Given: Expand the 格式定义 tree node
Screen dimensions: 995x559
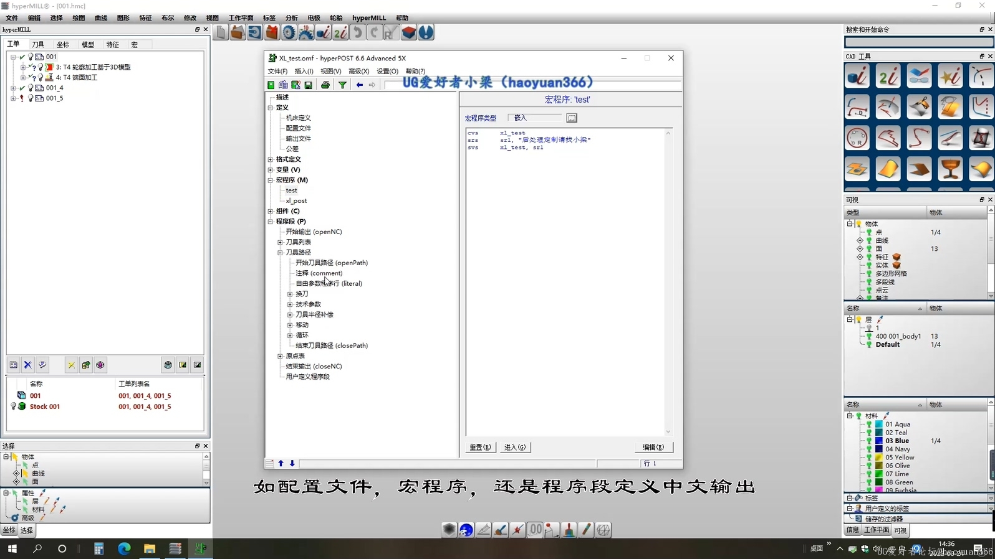Looking at the screenshot, I should (x=271, y=159).
